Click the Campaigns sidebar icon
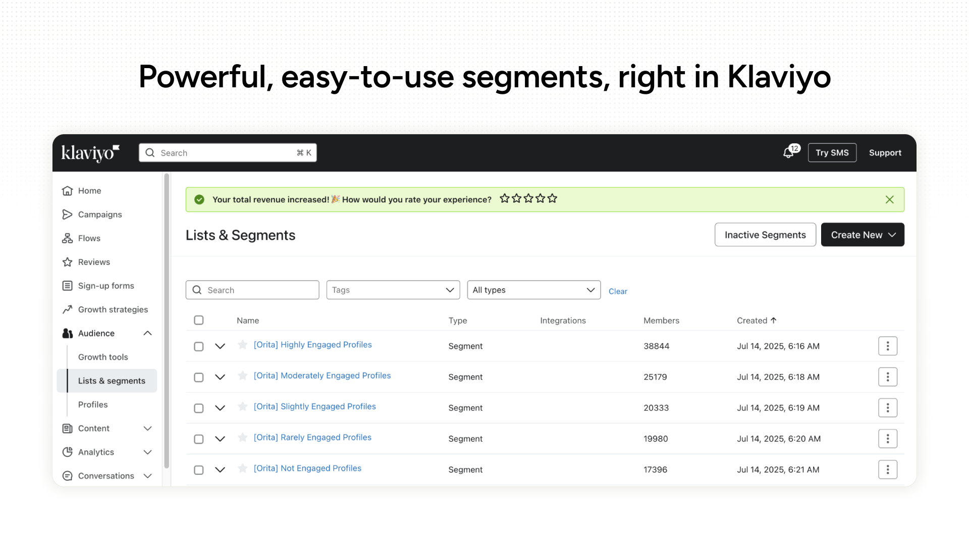 click(67, 214)
